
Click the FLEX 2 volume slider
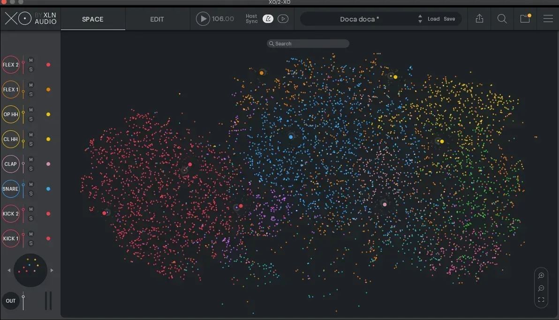point(23,65)
